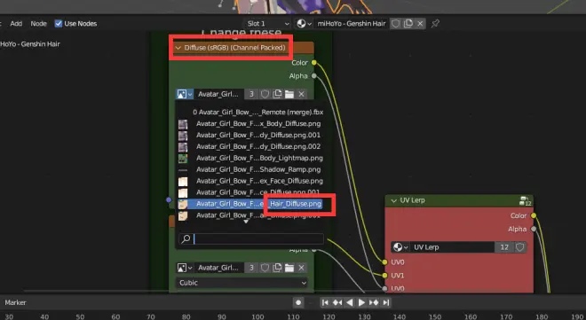Choose the Body_Lightmap.png image from list

click(250, 158)
